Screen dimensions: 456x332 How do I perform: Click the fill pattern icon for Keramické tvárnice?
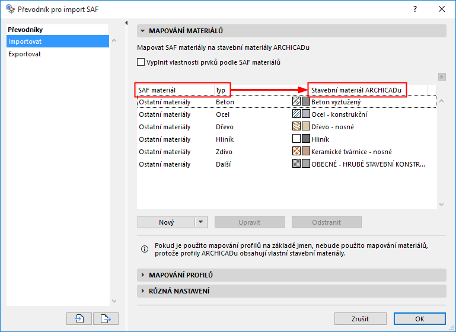tap(296, 151)
